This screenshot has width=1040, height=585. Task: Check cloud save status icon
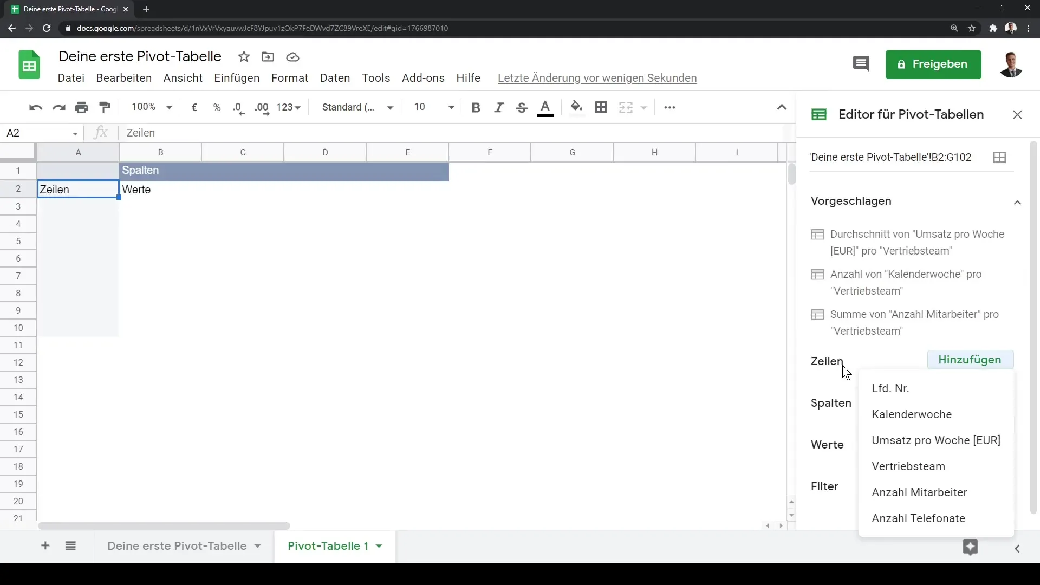293,57
